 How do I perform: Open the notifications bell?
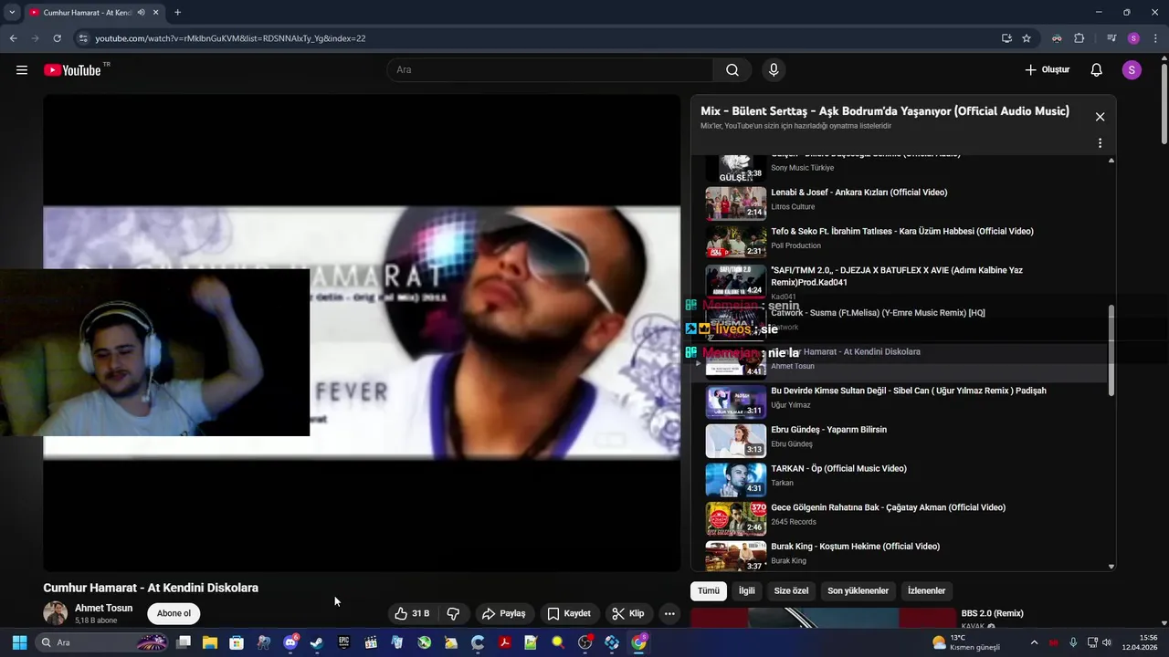(1097, 70)
